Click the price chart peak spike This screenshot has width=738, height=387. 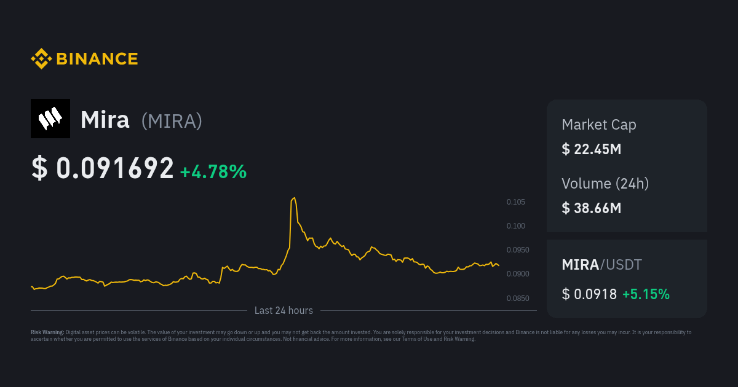point(294,199)
